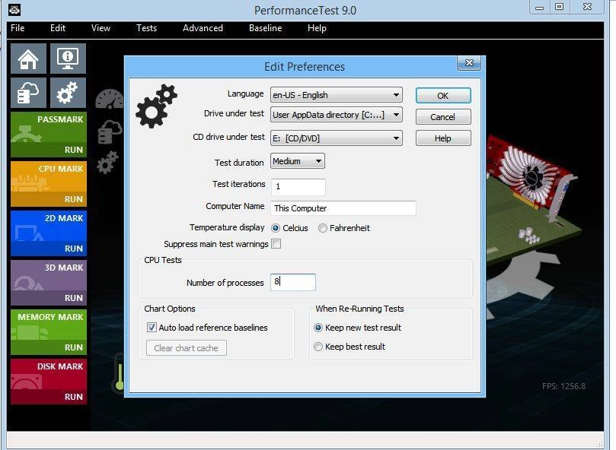Click the Computer Name field
Screen dimensions: 616x450
(x=343, y=208)
